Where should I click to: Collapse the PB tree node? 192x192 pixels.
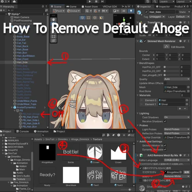click(x=15, y=111)
